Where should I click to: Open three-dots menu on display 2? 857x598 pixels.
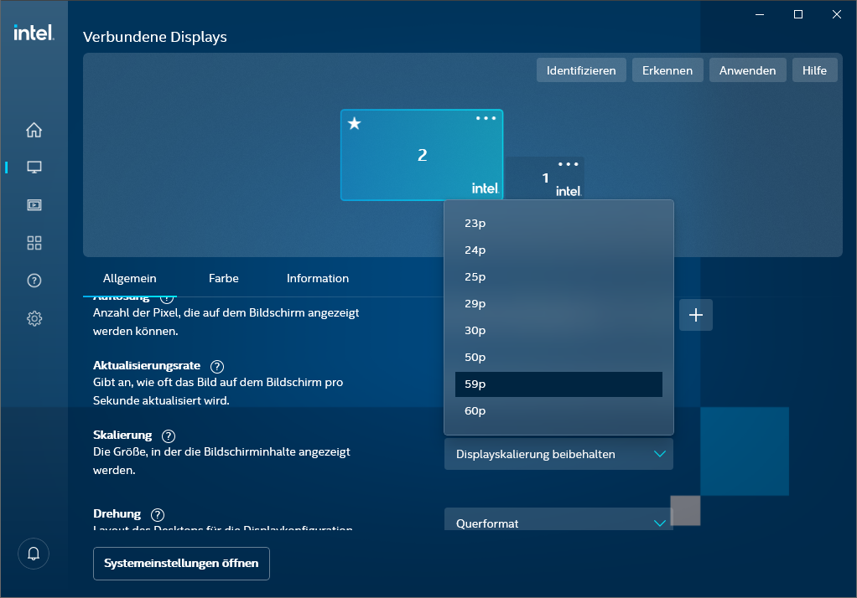click(486, 118)
